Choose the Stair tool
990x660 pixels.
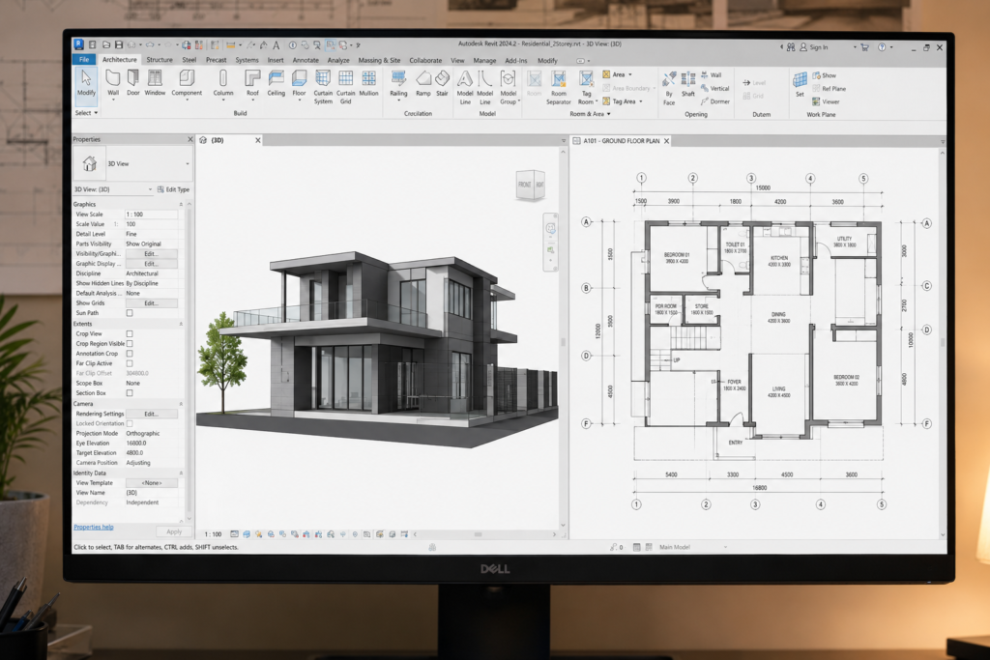coord(442,83)
